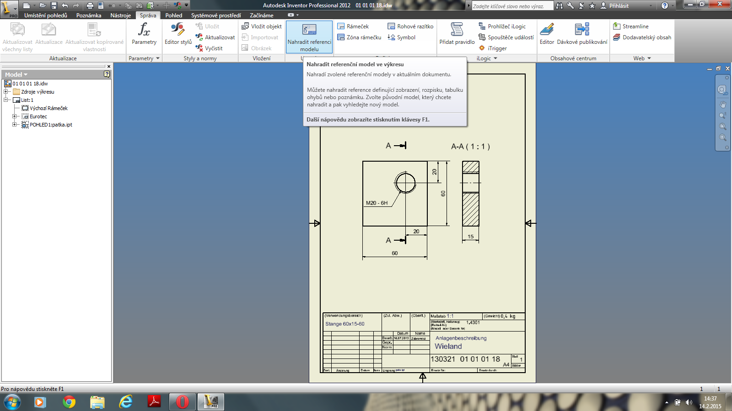Collapse the List:1 tree node
732x411 pixels.
(x=6, y=100)
